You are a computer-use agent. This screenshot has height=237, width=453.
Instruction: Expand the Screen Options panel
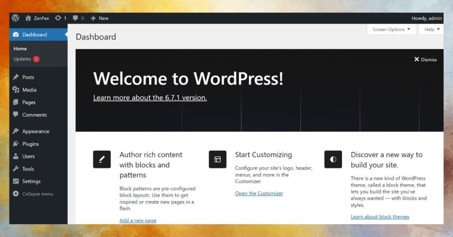tap(391, 30)
